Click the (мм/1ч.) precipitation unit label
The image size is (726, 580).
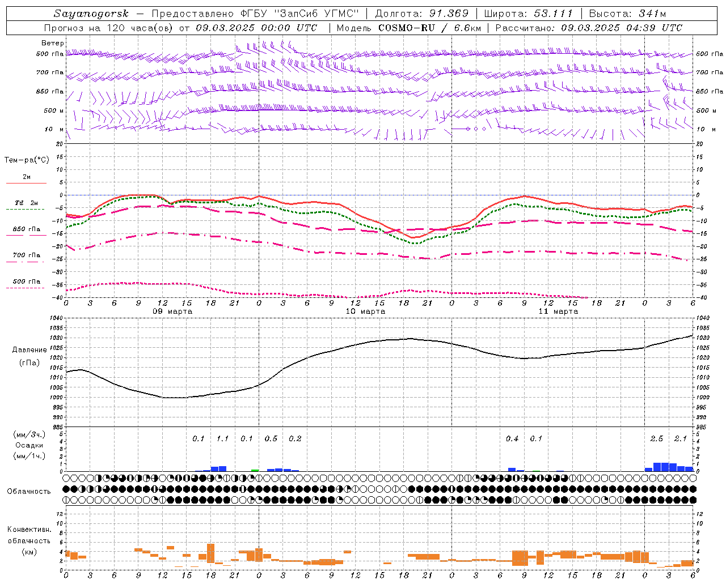pos(29,456)
